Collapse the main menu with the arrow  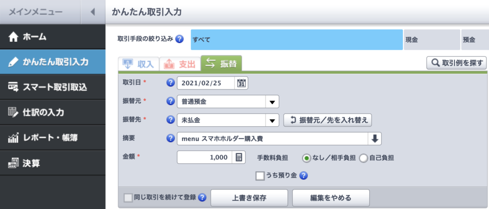click(x=93, y=12)
